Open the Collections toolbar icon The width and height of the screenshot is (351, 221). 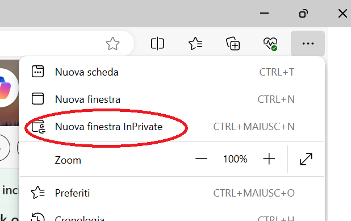(x=233, y=43)
